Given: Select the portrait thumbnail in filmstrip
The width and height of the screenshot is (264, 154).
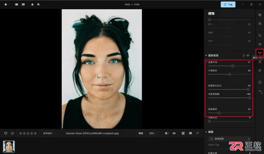Looking at the screenshot, I should 9,146.
